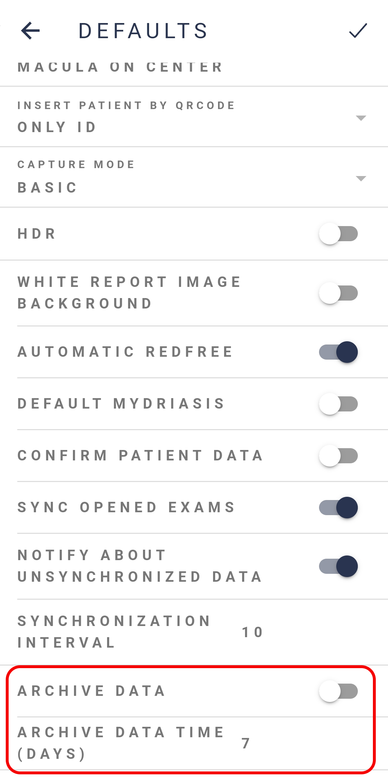The height and width of the screenshot is (779, 388).
Task: Tap the Macula On Center option
Action: pos(120,67)
